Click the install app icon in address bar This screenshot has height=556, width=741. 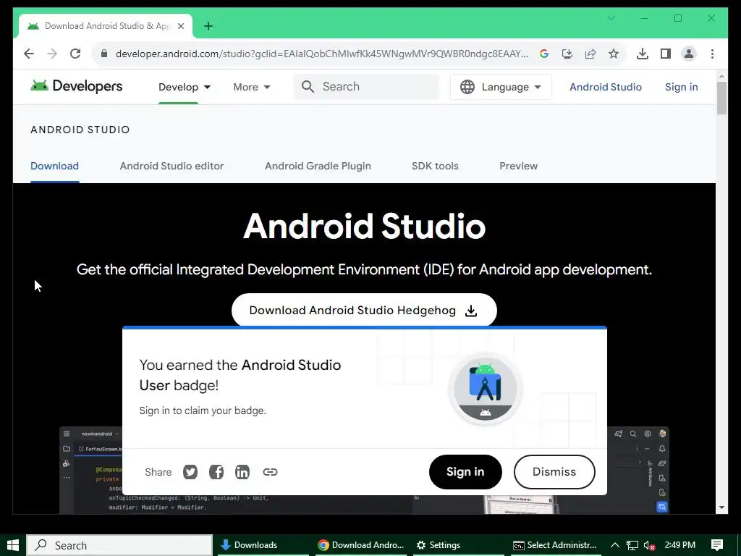point(567,54)
